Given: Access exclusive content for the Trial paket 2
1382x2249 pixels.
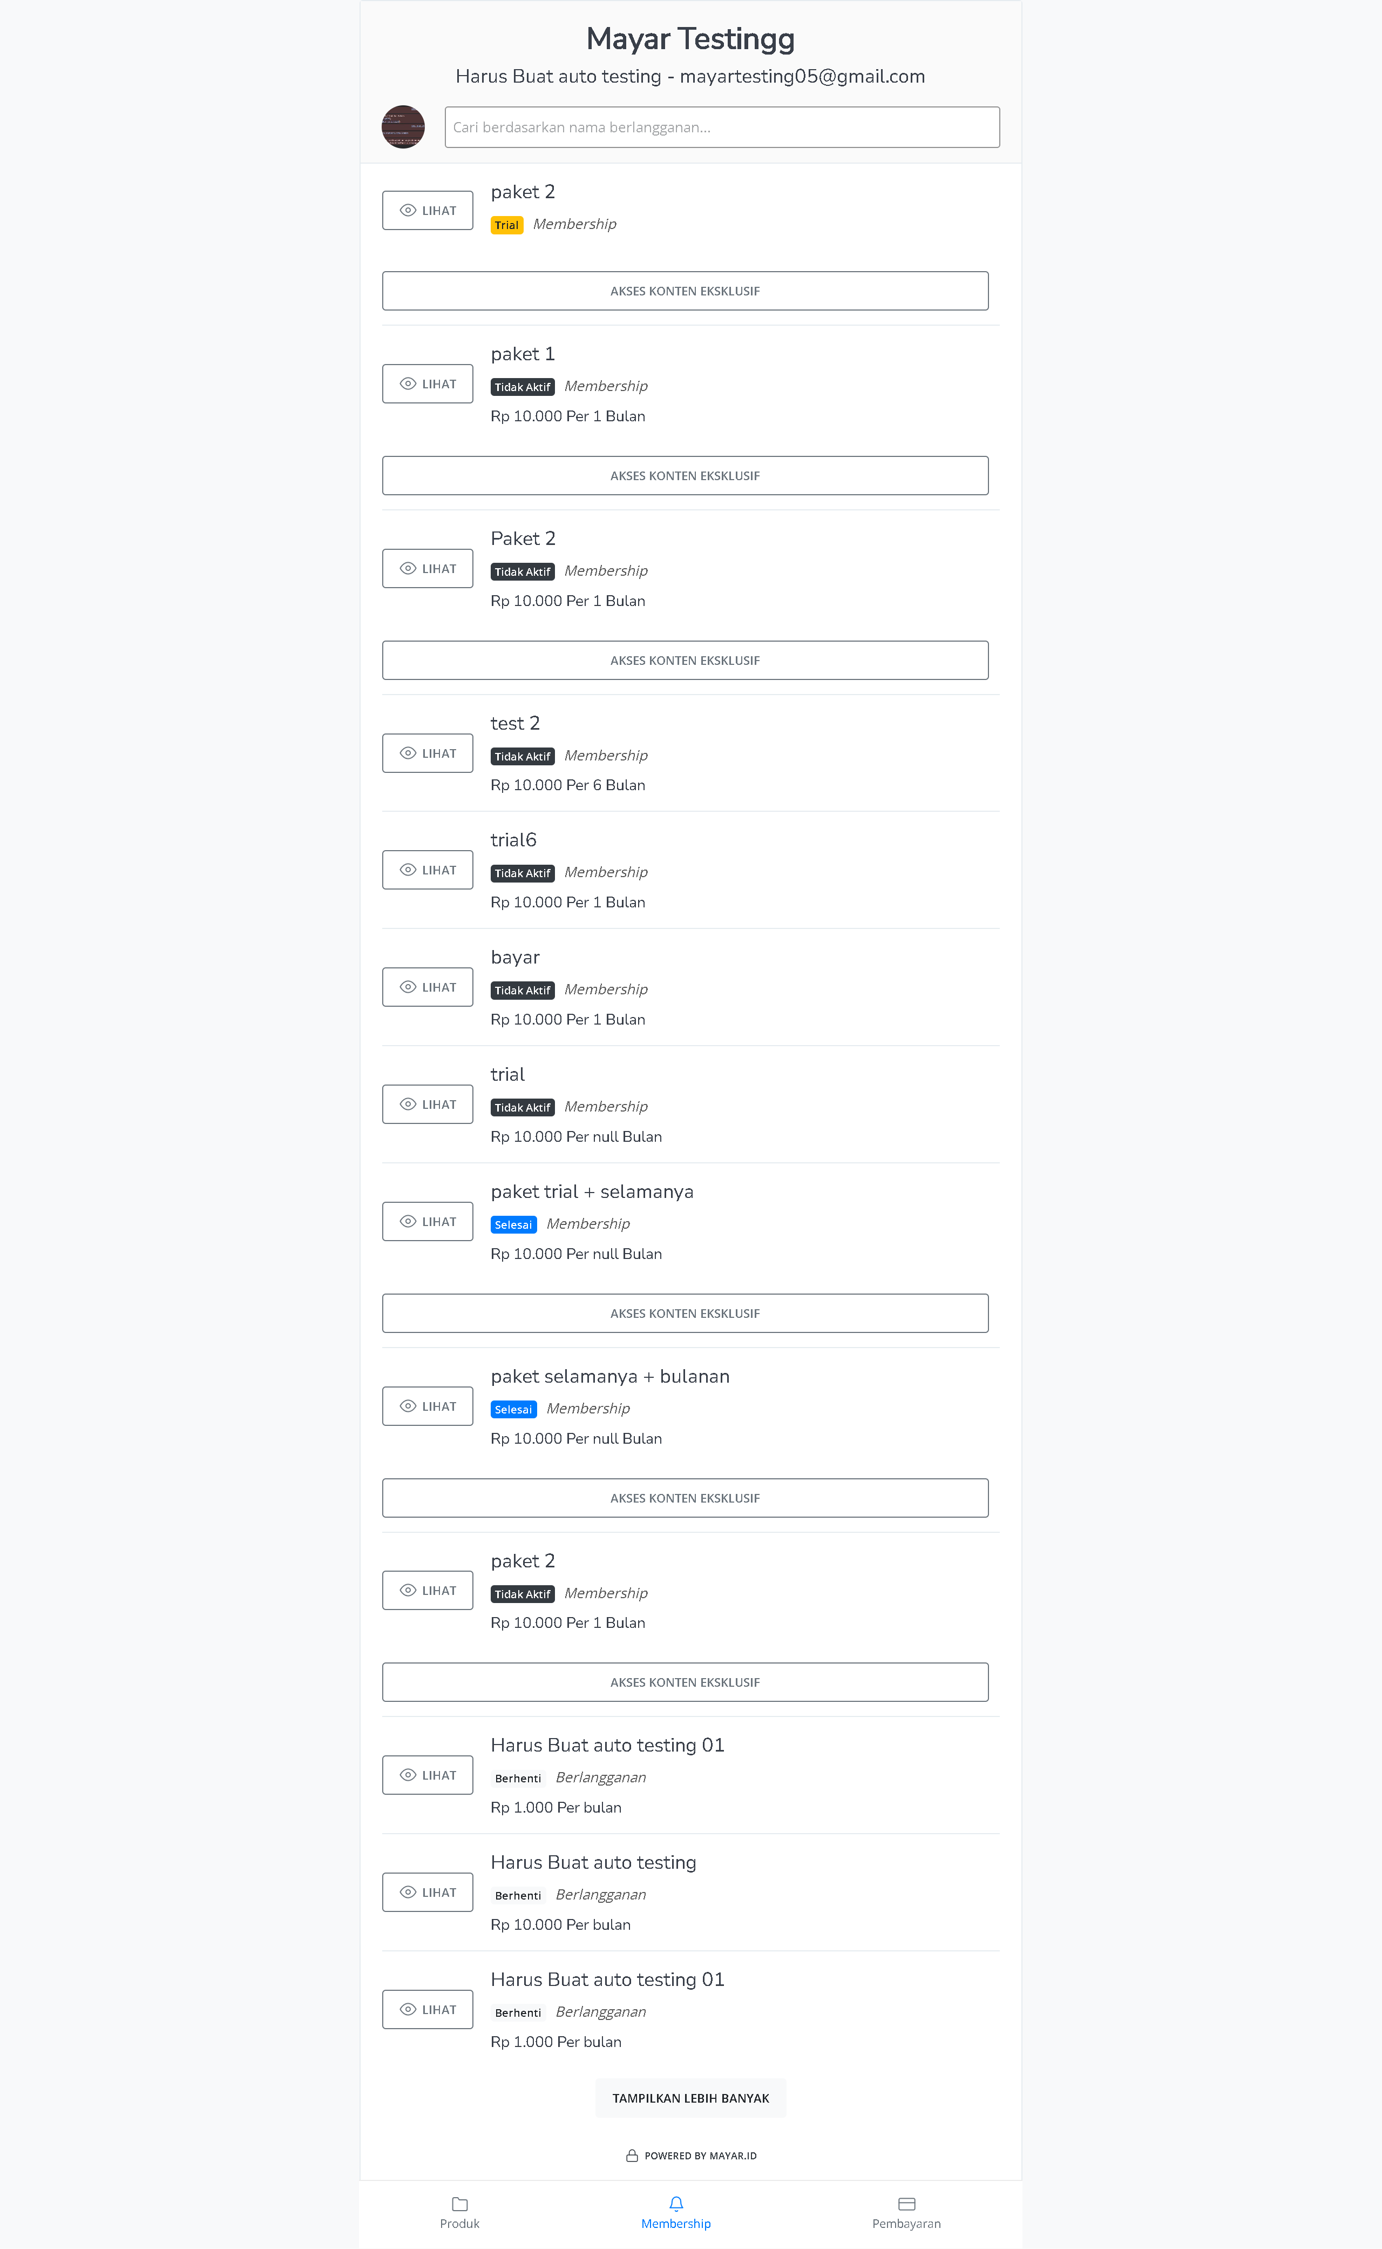Looking at the screenshot, I should tap(686, 291).
